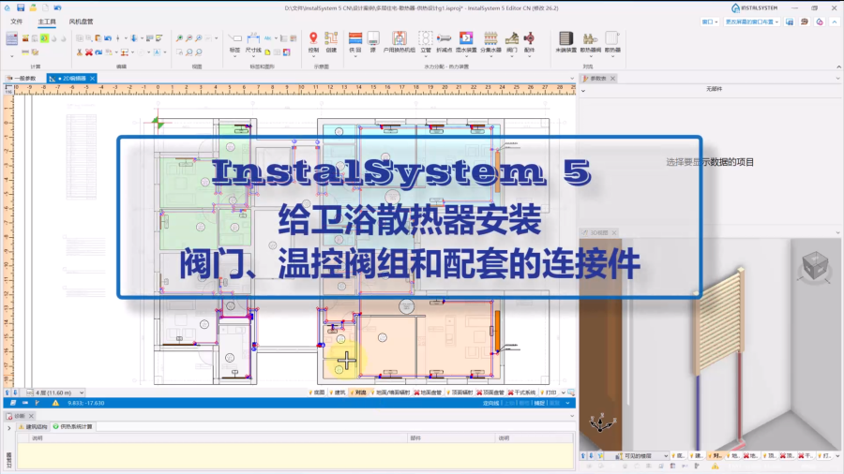Image resolution: width=844 pixels, height=474 pixels.
Task: Toggle 定向线 in status bar
Action: click(x=490, y=403)
